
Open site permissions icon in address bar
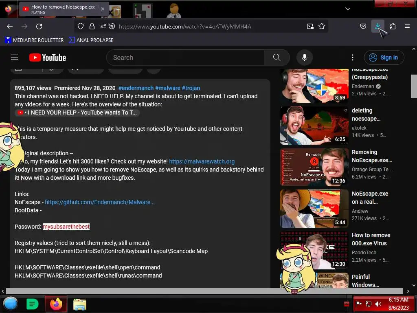tap(103, 26)
